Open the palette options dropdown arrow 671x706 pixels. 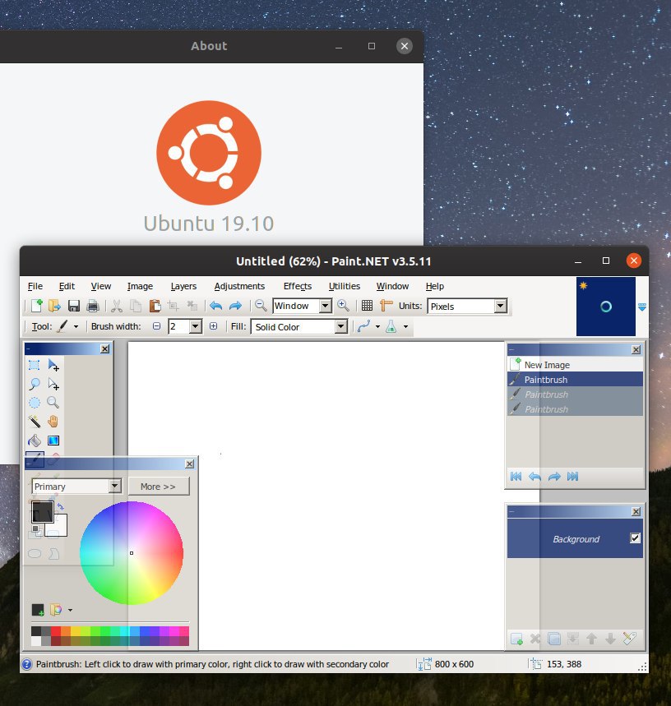(x=70, y=610)
